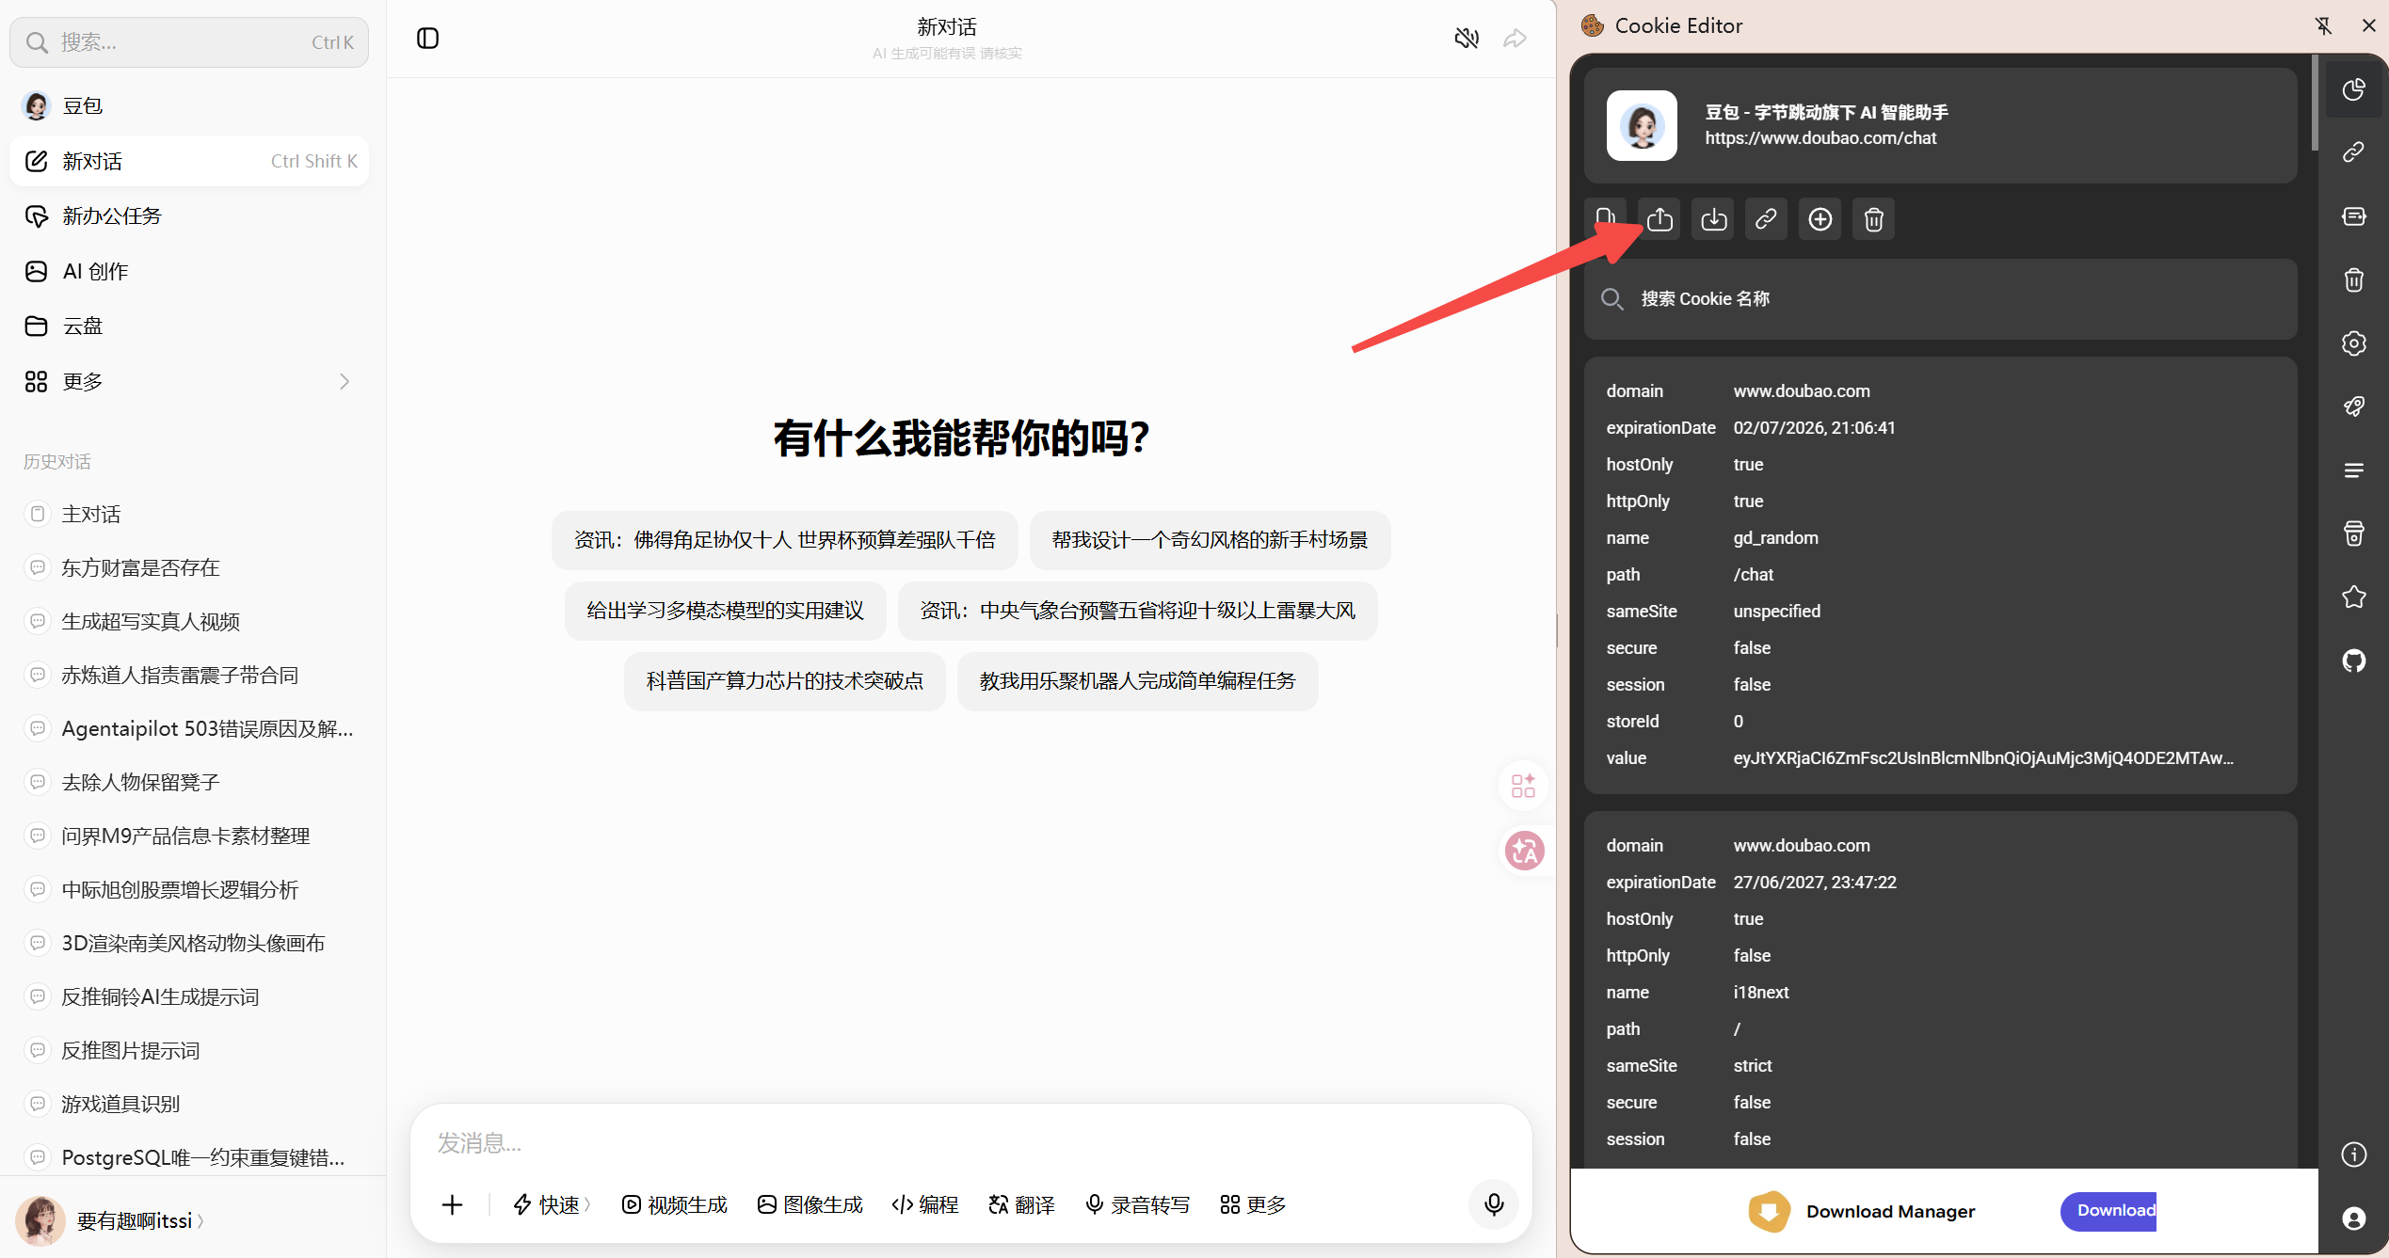The height and width of the screenshot is (1258, 2389).
Task: Toggle the pin icon for Cookie Editor panel
Action: (2323, 25)
